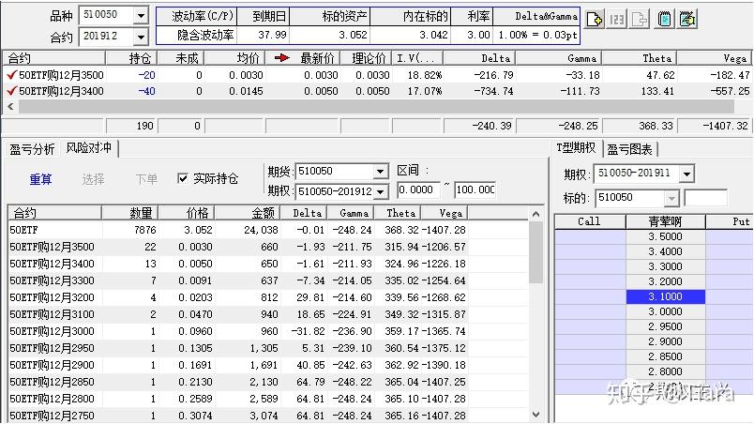The image size is (754, 424).
Task: Click up arrow of hedge table scrollbar
Action: click(536, 215)
